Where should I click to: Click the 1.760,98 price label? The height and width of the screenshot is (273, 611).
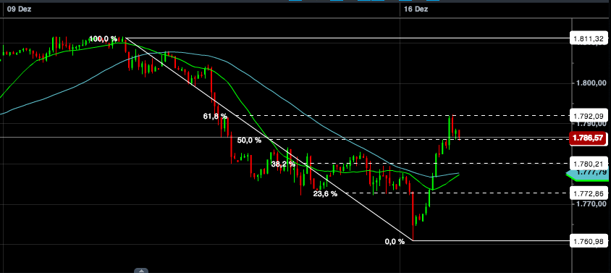(x=589, y=242)
